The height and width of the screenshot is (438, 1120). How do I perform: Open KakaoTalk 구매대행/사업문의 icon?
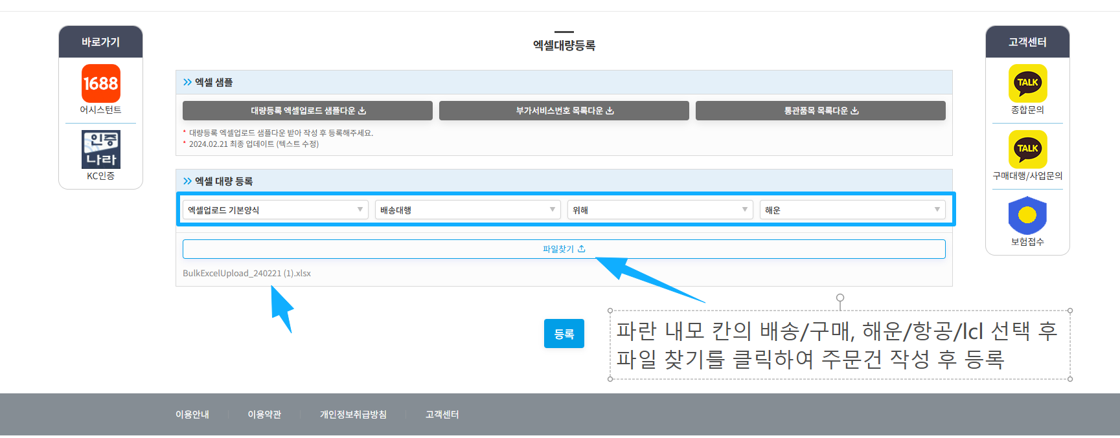(x=1027, y=149)
